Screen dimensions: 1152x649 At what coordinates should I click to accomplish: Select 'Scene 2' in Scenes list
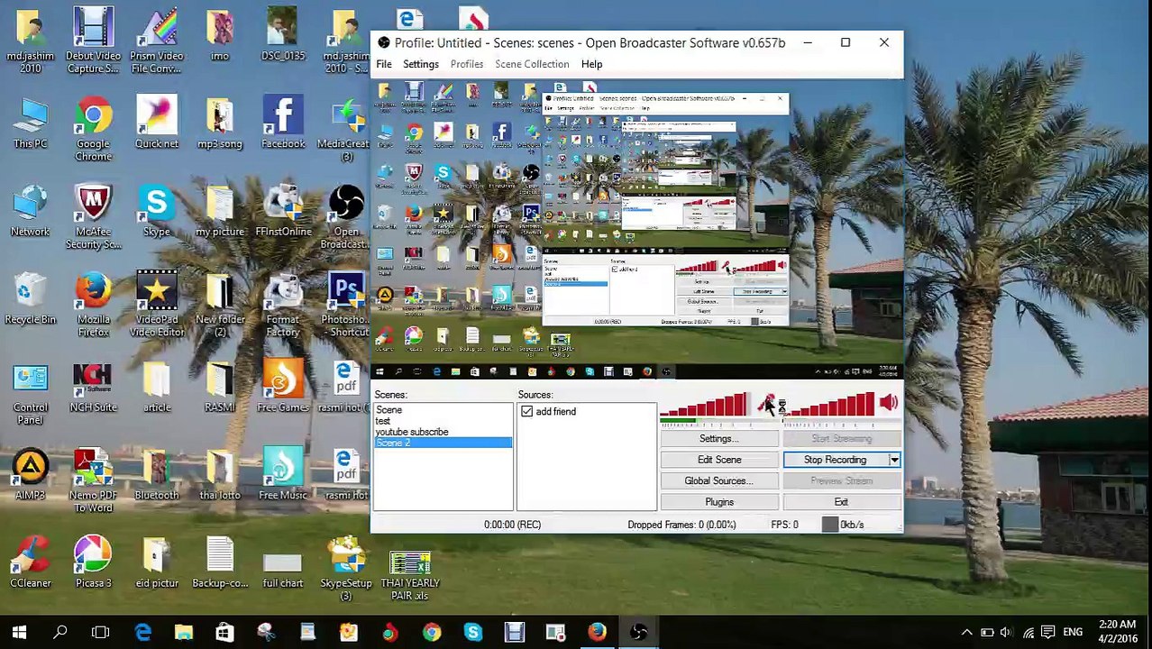point(443,443)
